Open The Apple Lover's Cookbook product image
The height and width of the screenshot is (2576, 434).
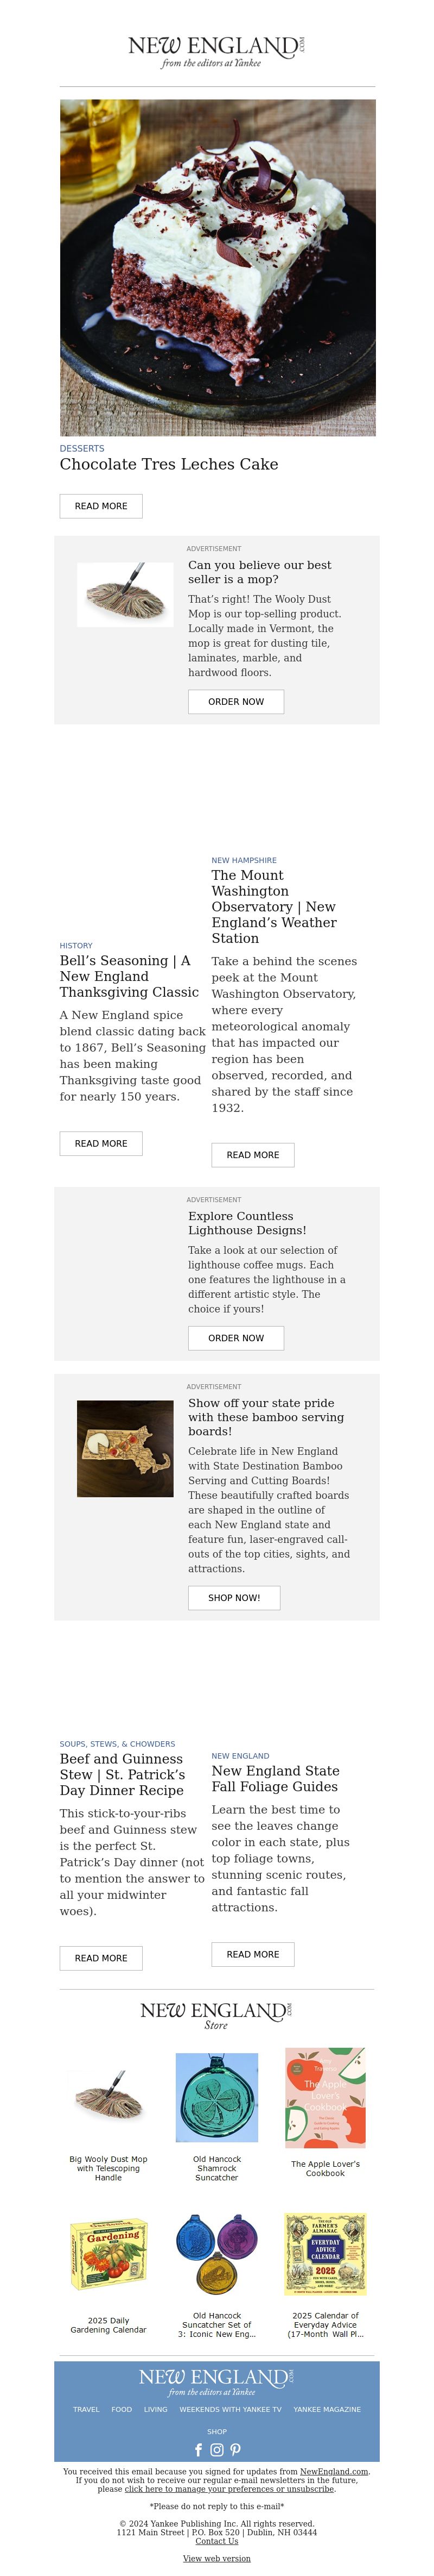click(325, 2097)
